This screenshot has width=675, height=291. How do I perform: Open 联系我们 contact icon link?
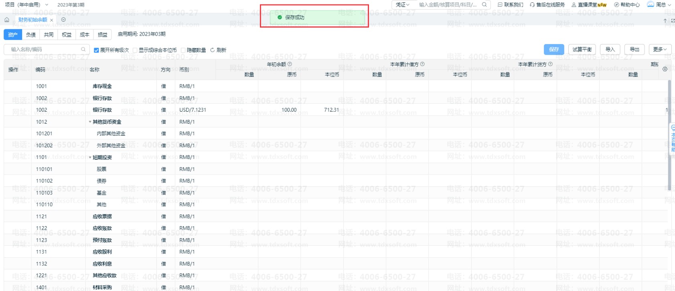(x=500, y=5)
